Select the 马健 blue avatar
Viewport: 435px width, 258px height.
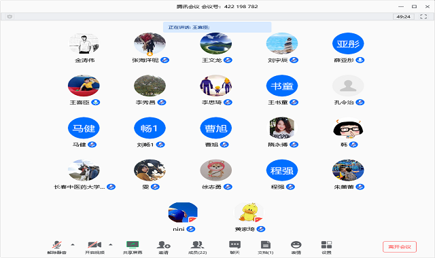click(84, 128)
